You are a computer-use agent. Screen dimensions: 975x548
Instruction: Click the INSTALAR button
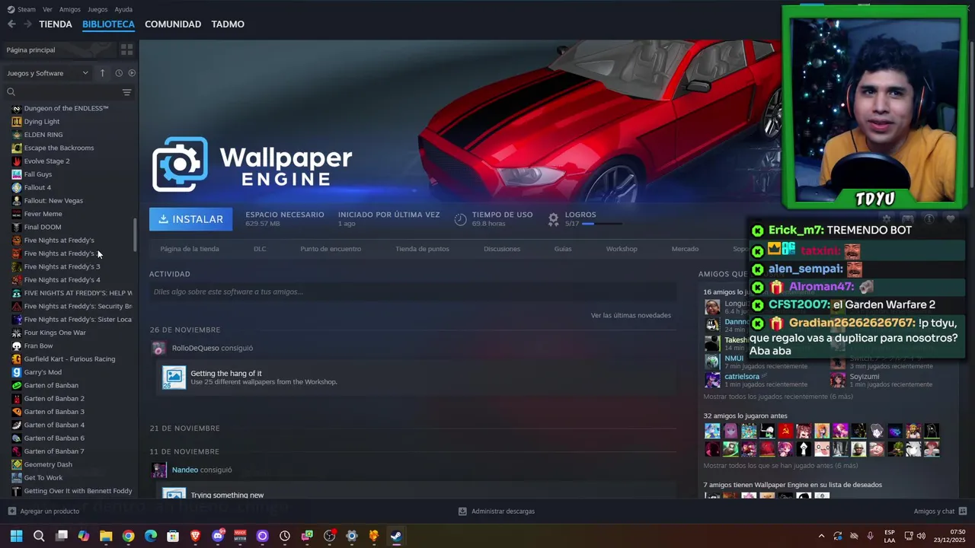point(191,219)
